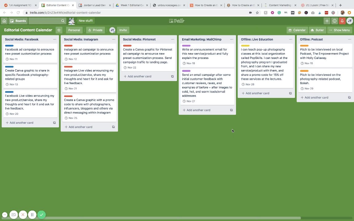This screenshot has width=354, height=221.
Task: Click the JT member avatar beside Invite
Action: coord(112,30)
